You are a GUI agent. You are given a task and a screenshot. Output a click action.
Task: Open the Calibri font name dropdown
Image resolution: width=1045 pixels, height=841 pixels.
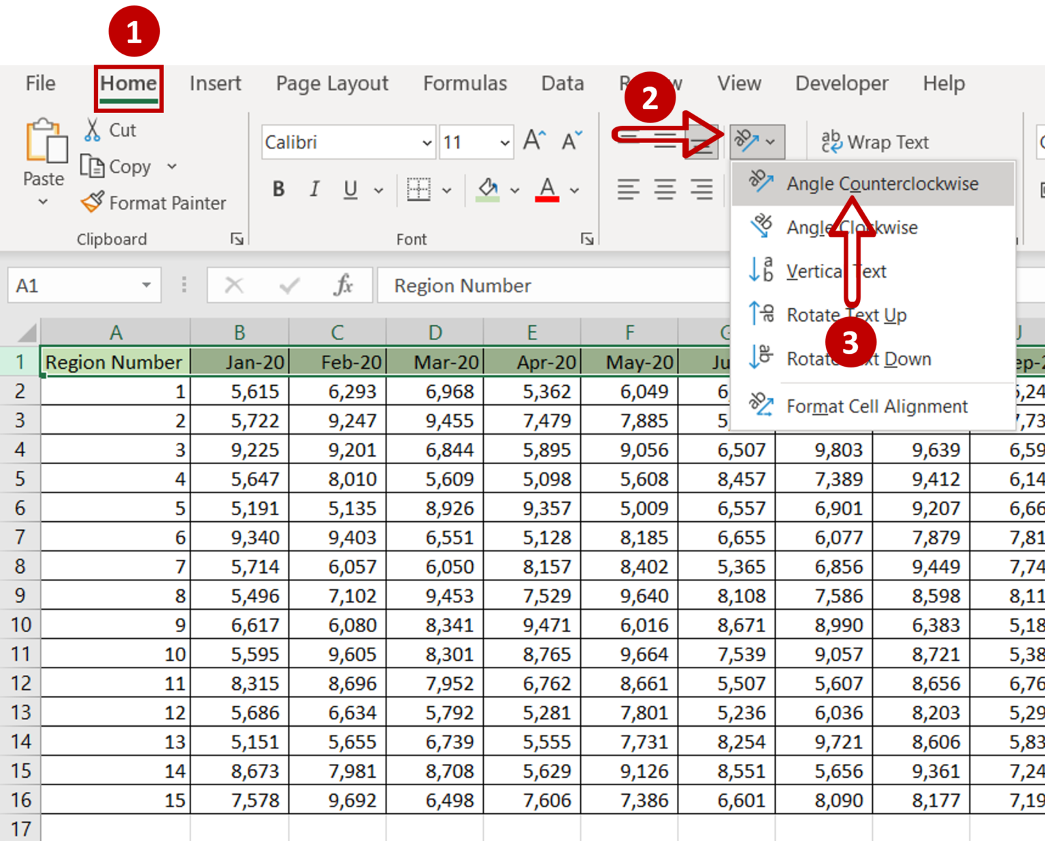point(427,142)
